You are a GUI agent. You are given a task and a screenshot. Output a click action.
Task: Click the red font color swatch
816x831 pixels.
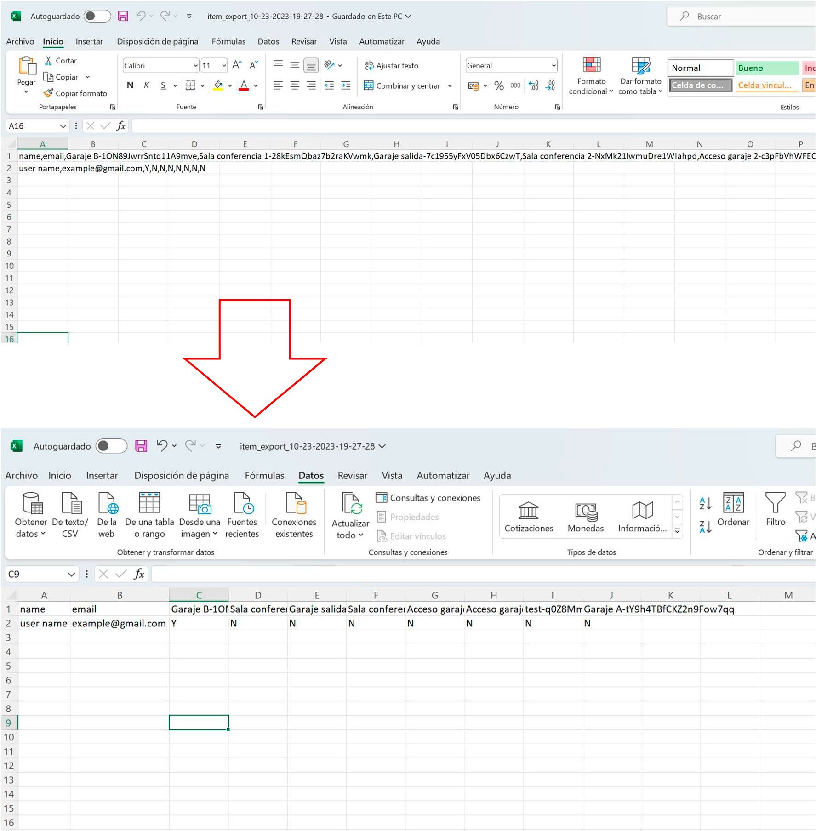244,85
